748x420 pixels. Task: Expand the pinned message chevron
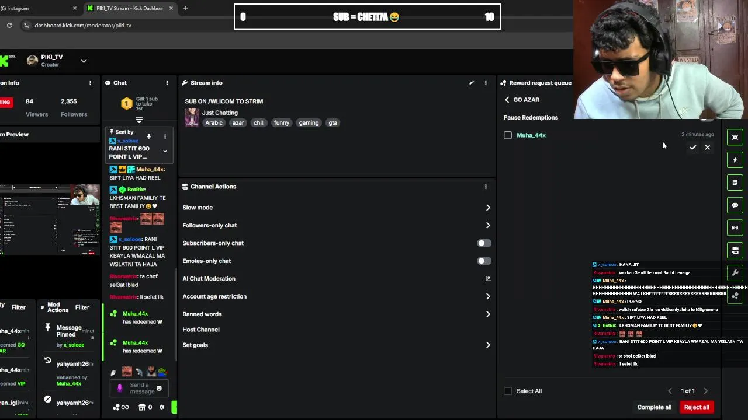165,151
